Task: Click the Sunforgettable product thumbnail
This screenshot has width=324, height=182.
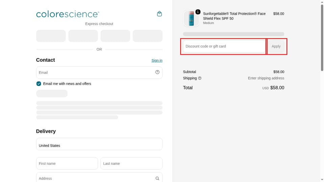Action: [x=191, y=19]
